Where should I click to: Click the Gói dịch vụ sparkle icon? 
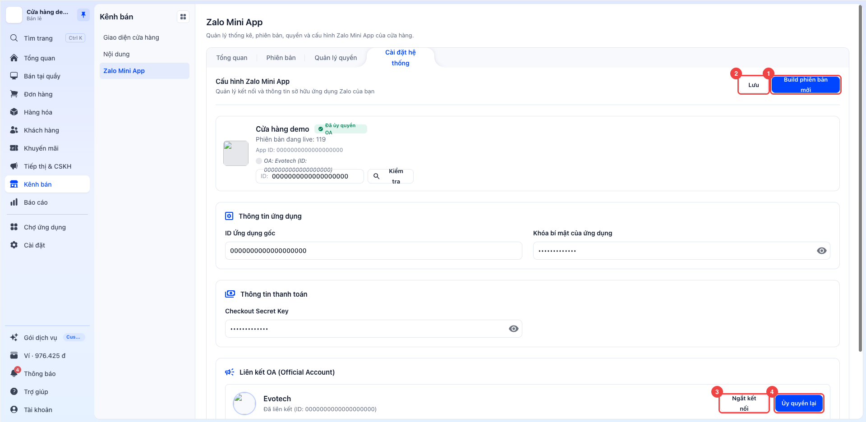click(x=14, y=337)
